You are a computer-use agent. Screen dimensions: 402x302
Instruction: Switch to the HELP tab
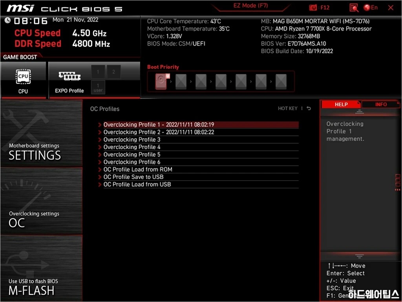tap(341, 104)
